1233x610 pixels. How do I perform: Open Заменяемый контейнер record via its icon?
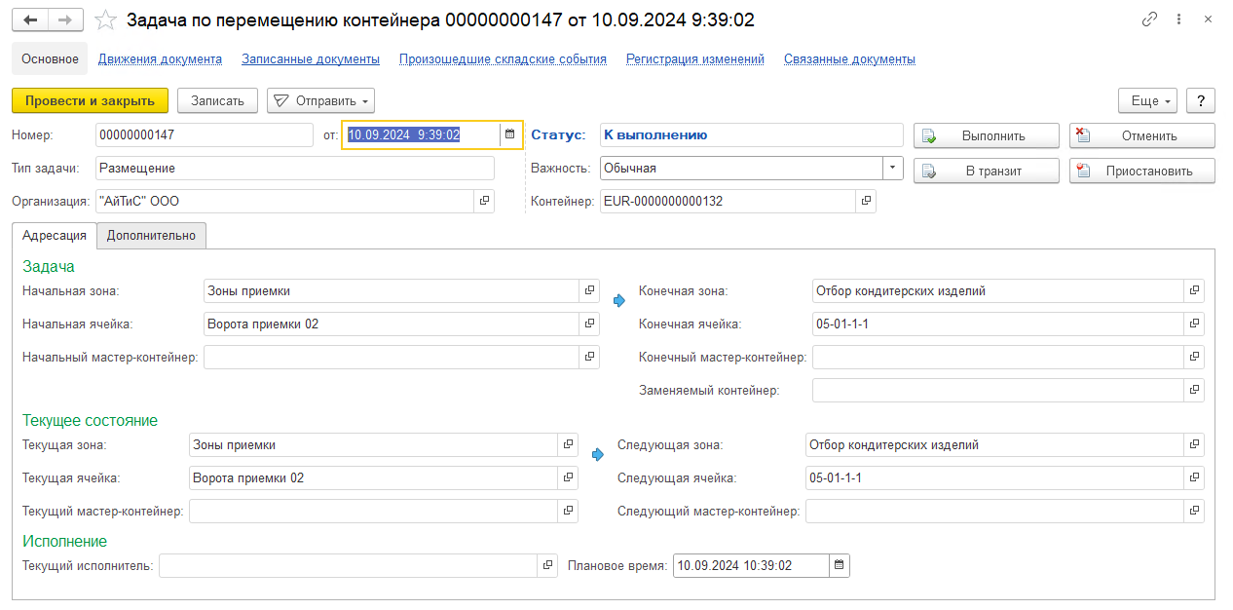[1194, 390]
